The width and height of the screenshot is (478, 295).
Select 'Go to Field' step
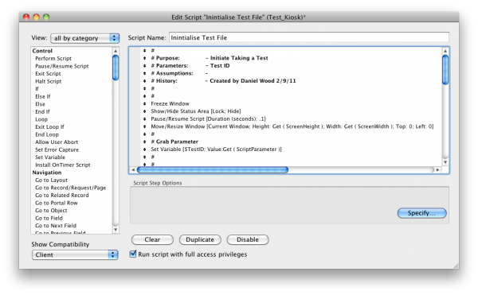[49, 218]
